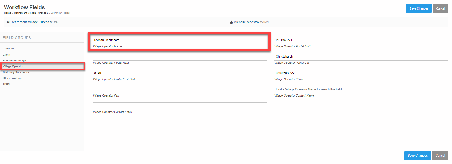Click the top Save Changes button
The image size is (452, 164).
point(419,8)
